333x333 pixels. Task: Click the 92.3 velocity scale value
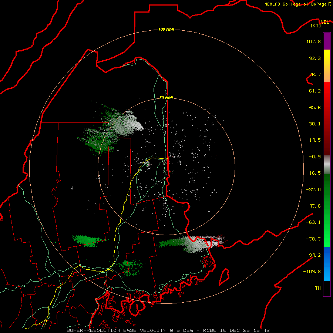(315, 58)
